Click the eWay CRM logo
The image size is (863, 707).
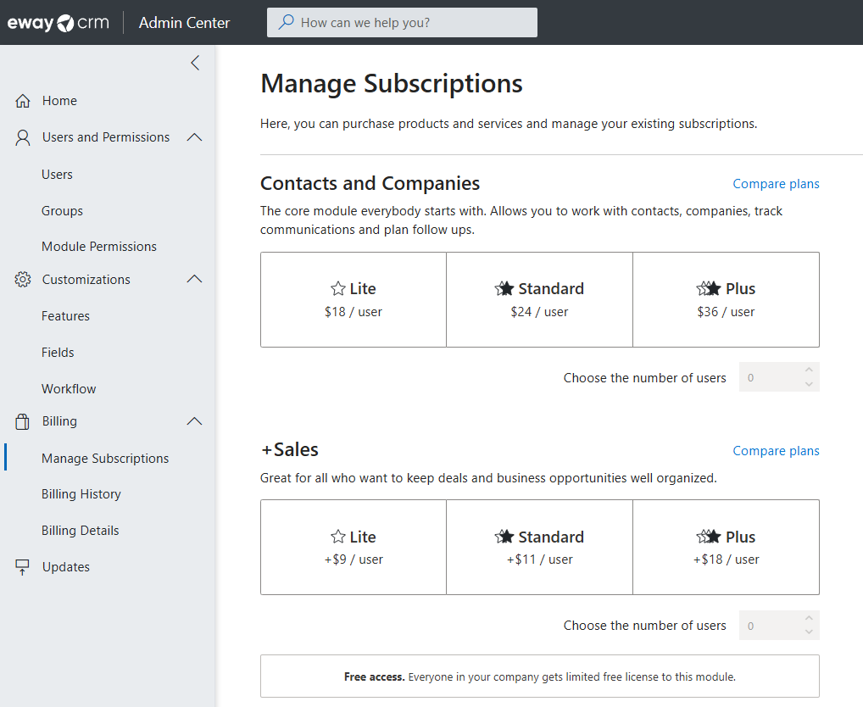58,23
